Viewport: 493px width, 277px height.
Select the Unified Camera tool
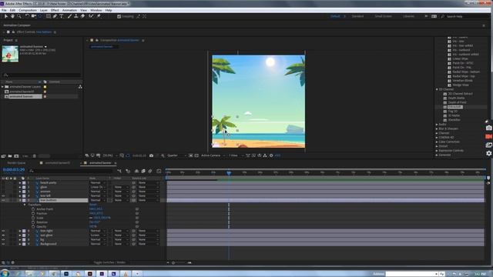(x=34, y=16)
